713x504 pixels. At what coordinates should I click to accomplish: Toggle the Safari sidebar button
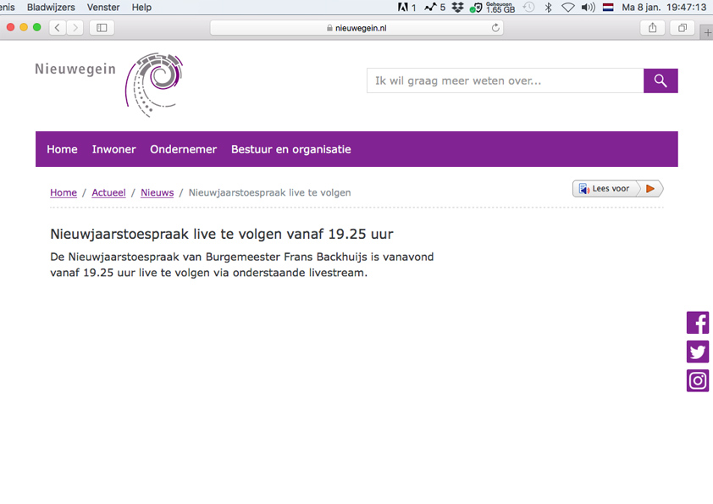(102, 28)
